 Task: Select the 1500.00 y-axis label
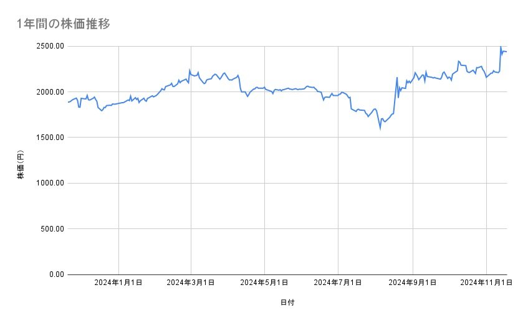click(48, 138)
